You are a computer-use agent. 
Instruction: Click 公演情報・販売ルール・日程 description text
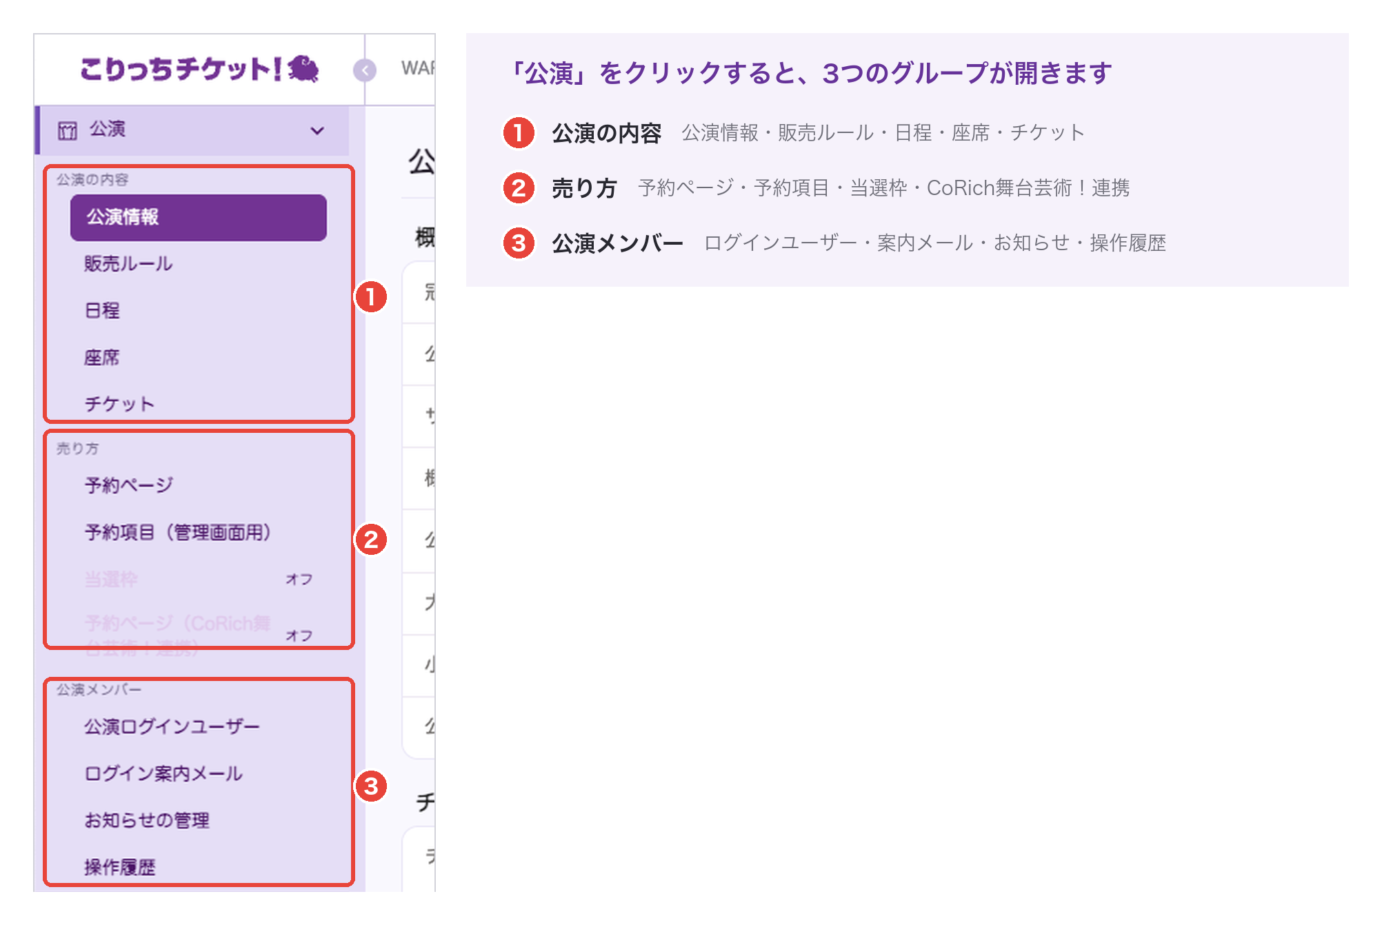pos(883,132)
